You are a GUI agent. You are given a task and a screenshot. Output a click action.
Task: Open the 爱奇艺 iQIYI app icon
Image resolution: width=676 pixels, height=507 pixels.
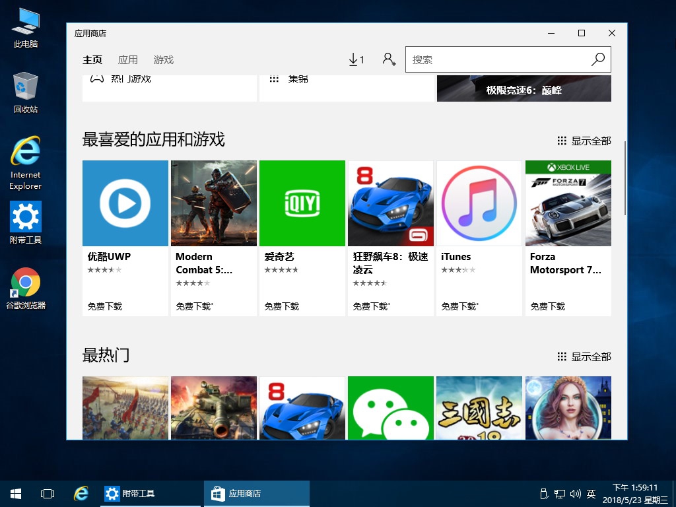[x=302, y=203]
